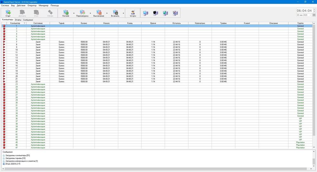Image resolution: width=317 pixels, height=172 pixels.
Task: Click the black-screen computer toolbar icon
Action: coord(155,13)
